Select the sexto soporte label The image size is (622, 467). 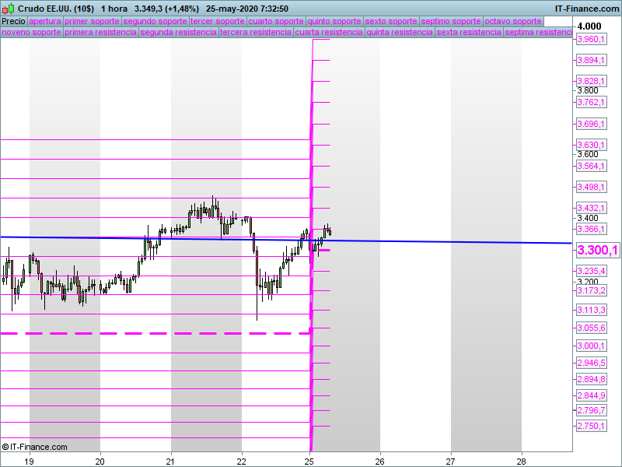391,22
